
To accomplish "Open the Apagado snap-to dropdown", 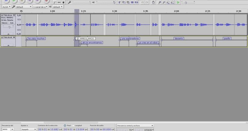I will [x=29, y=129].
